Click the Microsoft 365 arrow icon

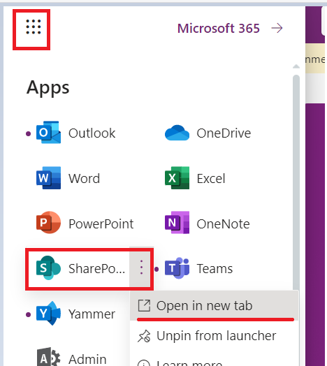point(277,28)
